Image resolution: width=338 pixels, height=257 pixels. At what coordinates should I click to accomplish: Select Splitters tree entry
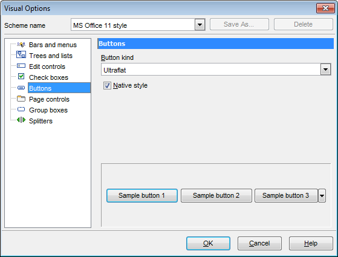coord(41,121)
